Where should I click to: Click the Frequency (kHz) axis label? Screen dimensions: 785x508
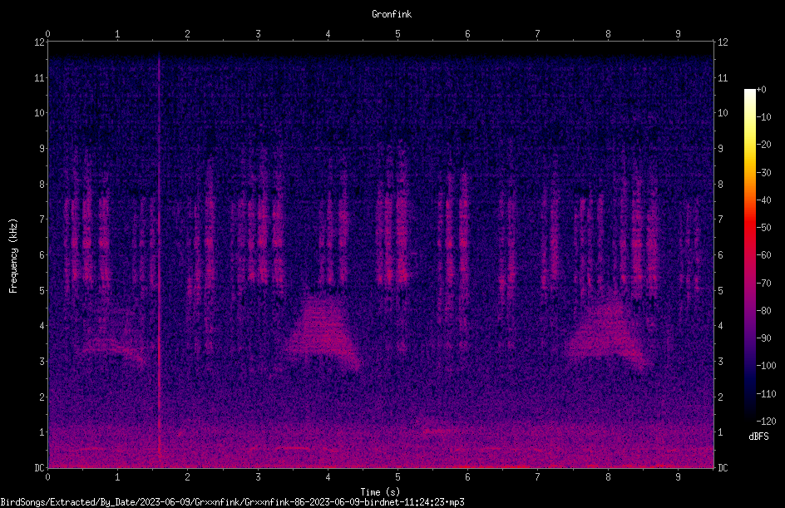pos(13,256)
